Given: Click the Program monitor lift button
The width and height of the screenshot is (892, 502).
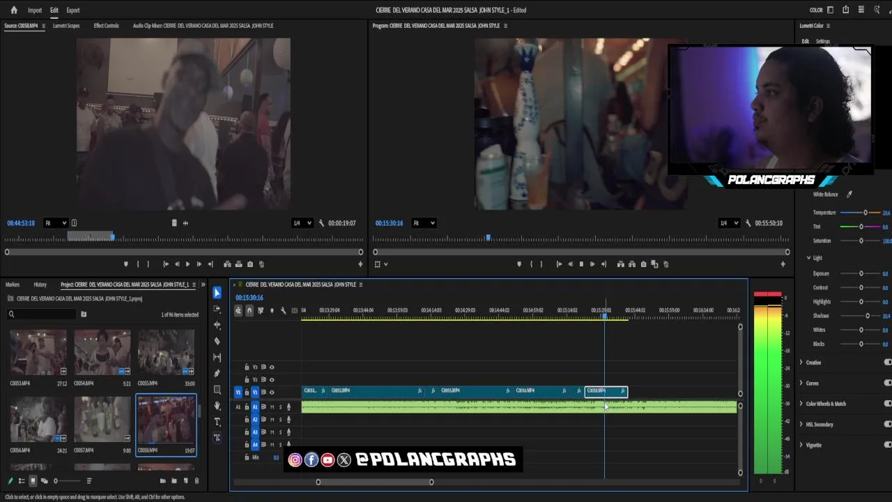Looking at the screenshot, I should pyautogui.click(x=620, y=264).
